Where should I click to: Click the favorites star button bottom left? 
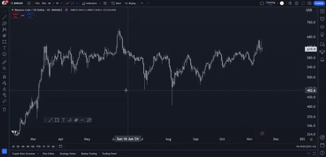click(5, 151)
